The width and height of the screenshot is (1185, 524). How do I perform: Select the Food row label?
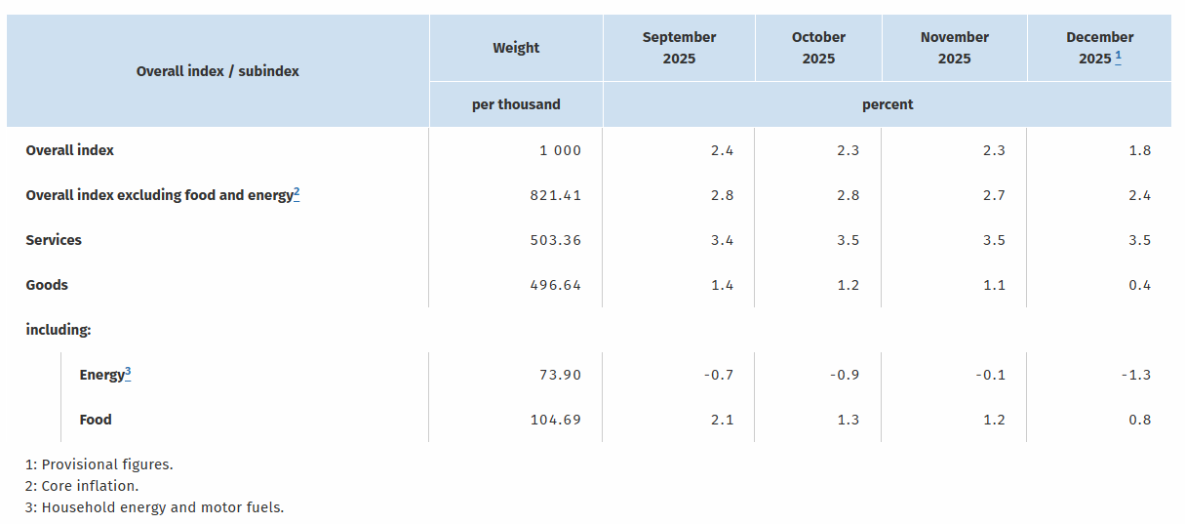(x=96, y=420)
